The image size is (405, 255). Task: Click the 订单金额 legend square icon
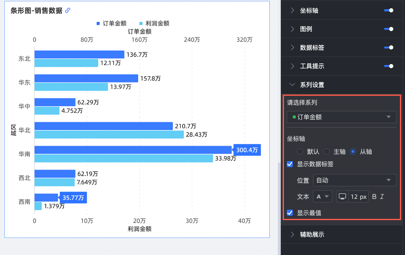(98, 23)
